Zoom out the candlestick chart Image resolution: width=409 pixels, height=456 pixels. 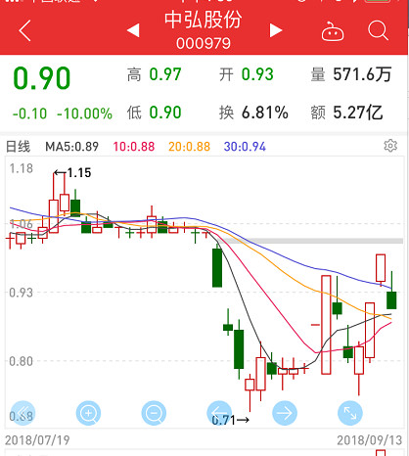pos(154,413)
